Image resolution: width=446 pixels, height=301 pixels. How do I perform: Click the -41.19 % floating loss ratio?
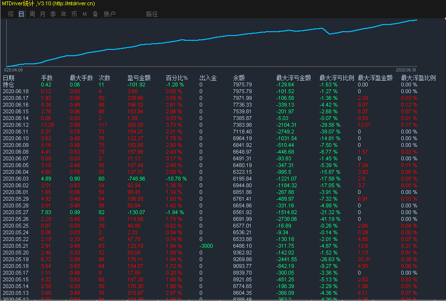click(x=330, y=219)
